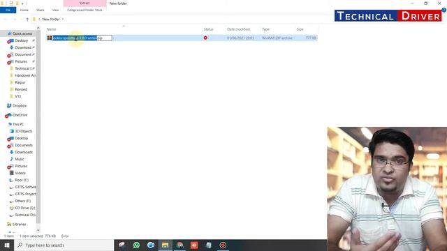The width and height of the screenshot is (447, 251).
Task: Open the red square app icon on the taskbar
Action: coord(194,245)
